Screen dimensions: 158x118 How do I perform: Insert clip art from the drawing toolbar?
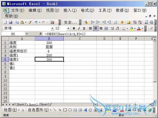(x=95, y=110)
